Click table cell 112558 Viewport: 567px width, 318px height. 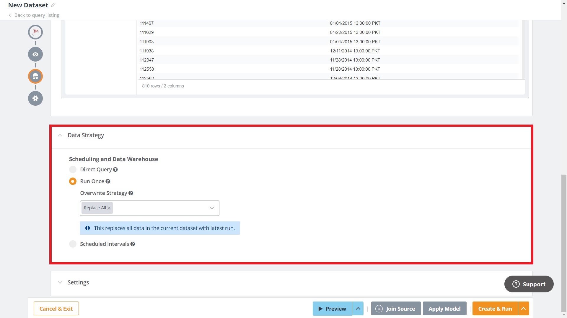click(x=147, y=69)
